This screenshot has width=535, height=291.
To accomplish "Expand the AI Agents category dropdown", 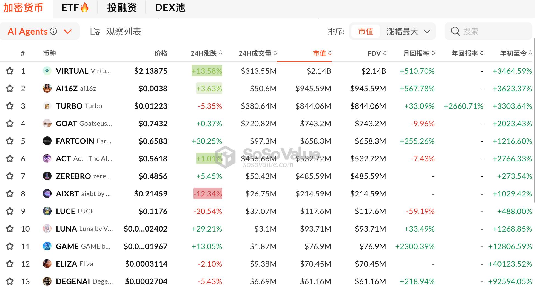I will [68, 32].
